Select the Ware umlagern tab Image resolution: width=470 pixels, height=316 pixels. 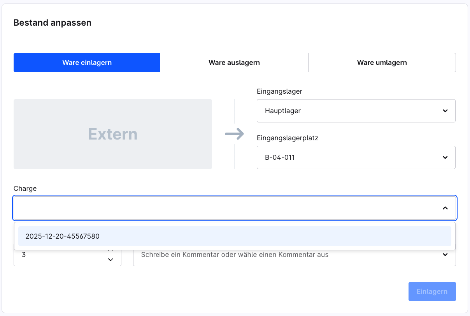click(382, 63)
